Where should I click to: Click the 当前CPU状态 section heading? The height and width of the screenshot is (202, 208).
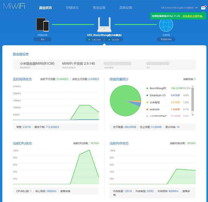coord(22,143)
